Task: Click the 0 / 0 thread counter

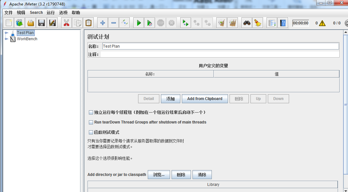Action: pyautogui.click(x=337, y=23)
